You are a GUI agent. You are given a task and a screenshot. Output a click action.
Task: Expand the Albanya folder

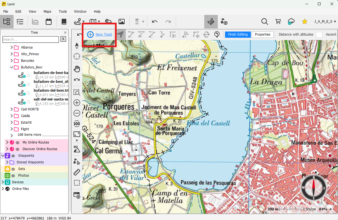(x=12, y=47)
